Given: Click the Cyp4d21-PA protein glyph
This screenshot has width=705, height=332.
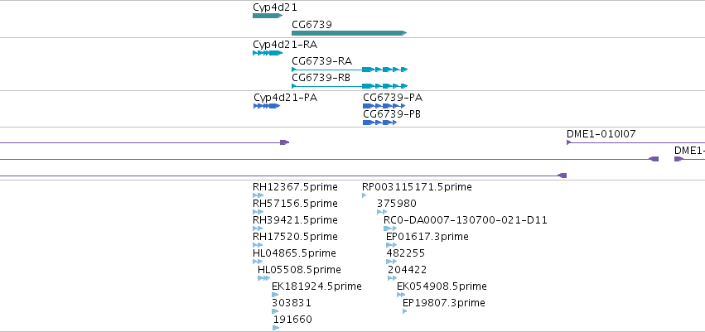Looking at the screenshot, I should tap(267, 106).
